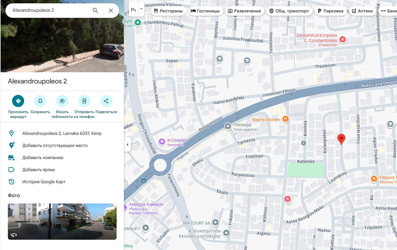Click Добавить отсутствующее место
The image size is (397, 250).
(55, 145)
